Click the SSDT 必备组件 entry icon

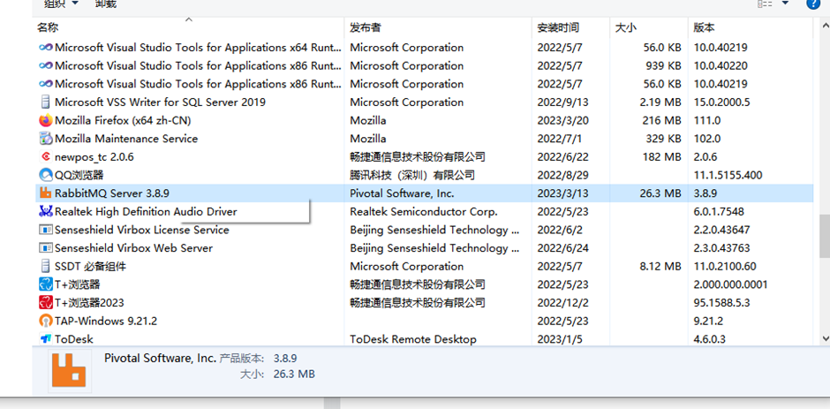pyautogui.click(x=46, y=266)
